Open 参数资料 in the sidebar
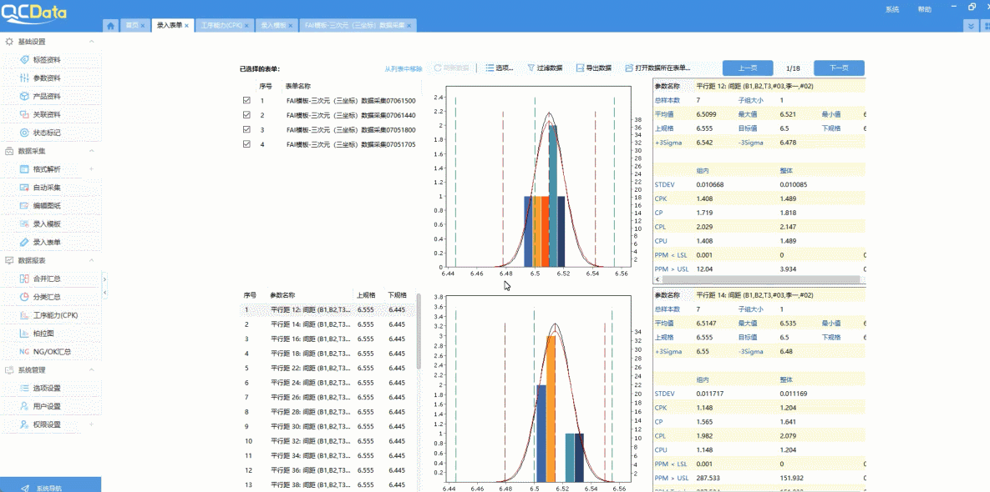This screenshot has width=990, height=492. coord(46,78)
